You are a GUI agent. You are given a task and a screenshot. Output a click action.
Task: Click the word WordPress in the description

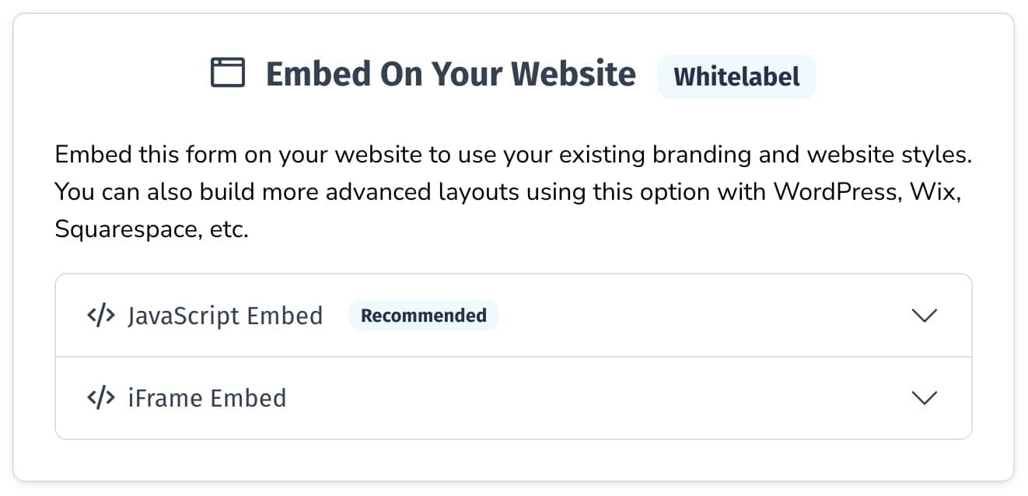point(832,192)
